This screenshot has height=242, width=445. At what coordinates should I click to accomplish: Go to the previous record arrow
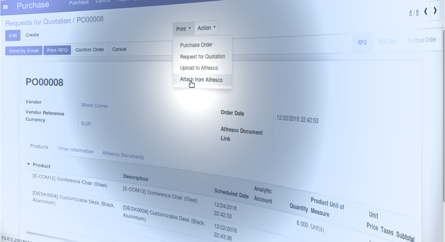coord(426,11)
